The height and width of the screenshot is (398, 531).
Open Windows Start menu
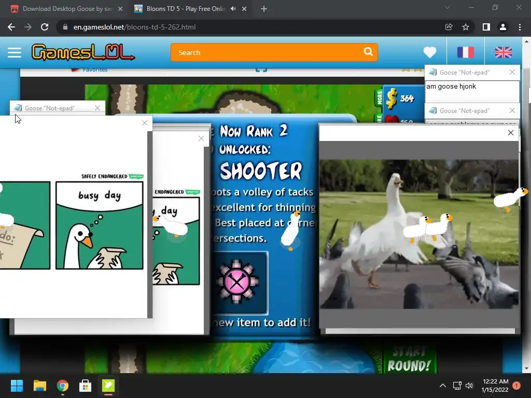click(17, 386)
